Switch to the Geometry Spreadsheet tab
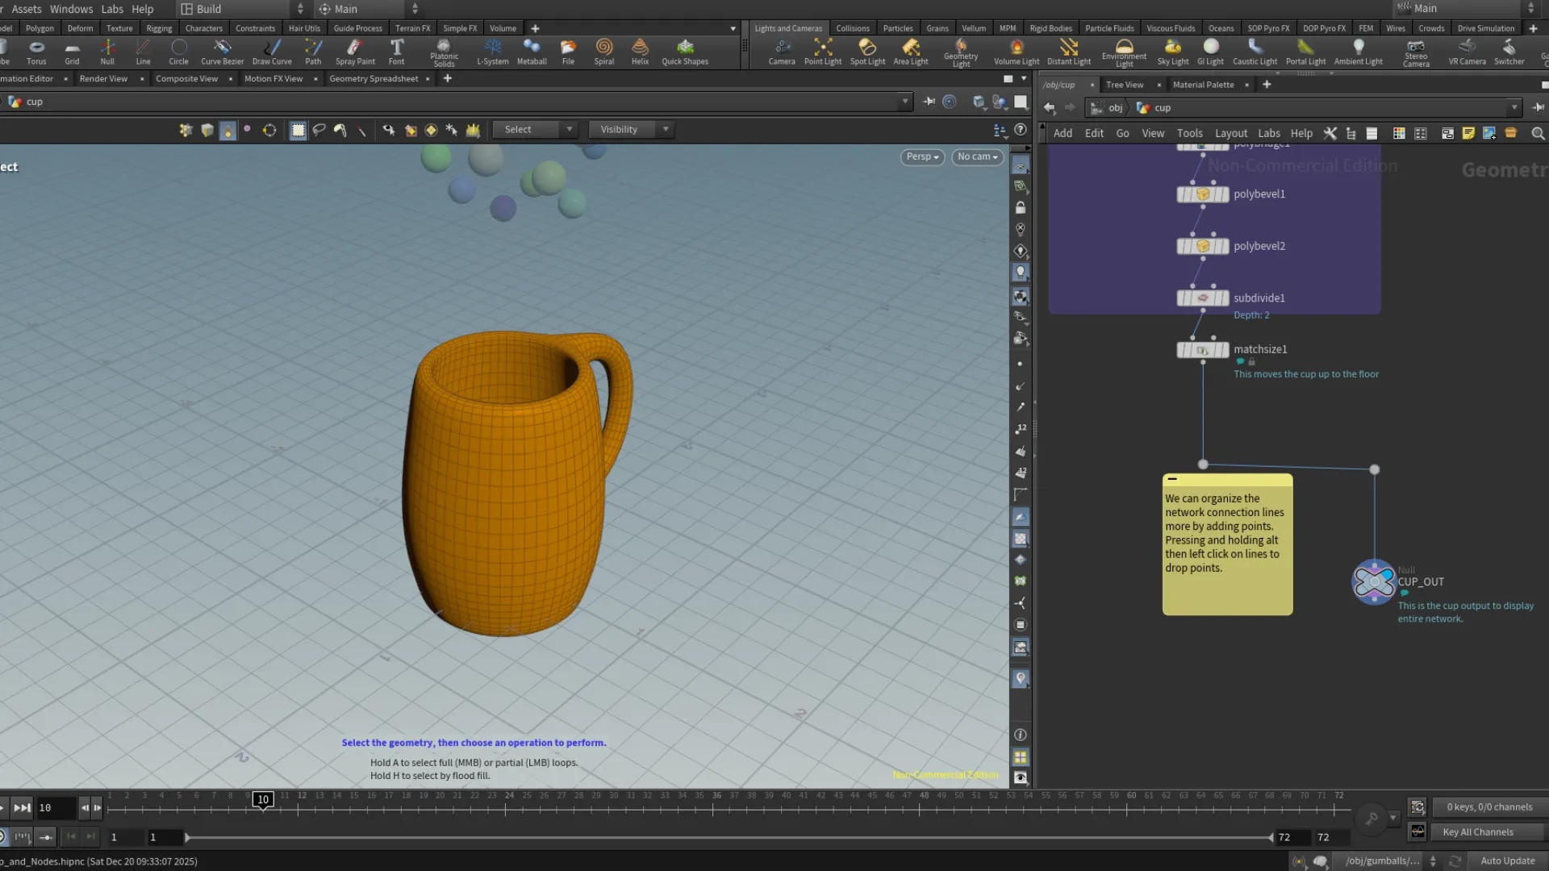Viewport: 1549px width, 871px height. pos(374,78)
